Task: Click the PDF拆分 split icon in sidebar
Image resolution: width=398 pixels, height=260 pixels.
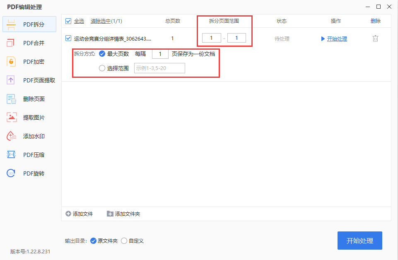Action: (x=11, y=24)
